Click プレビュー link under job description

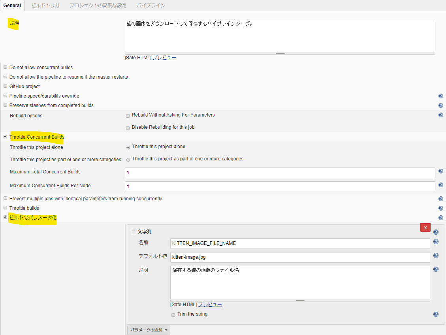coord(164,58)
